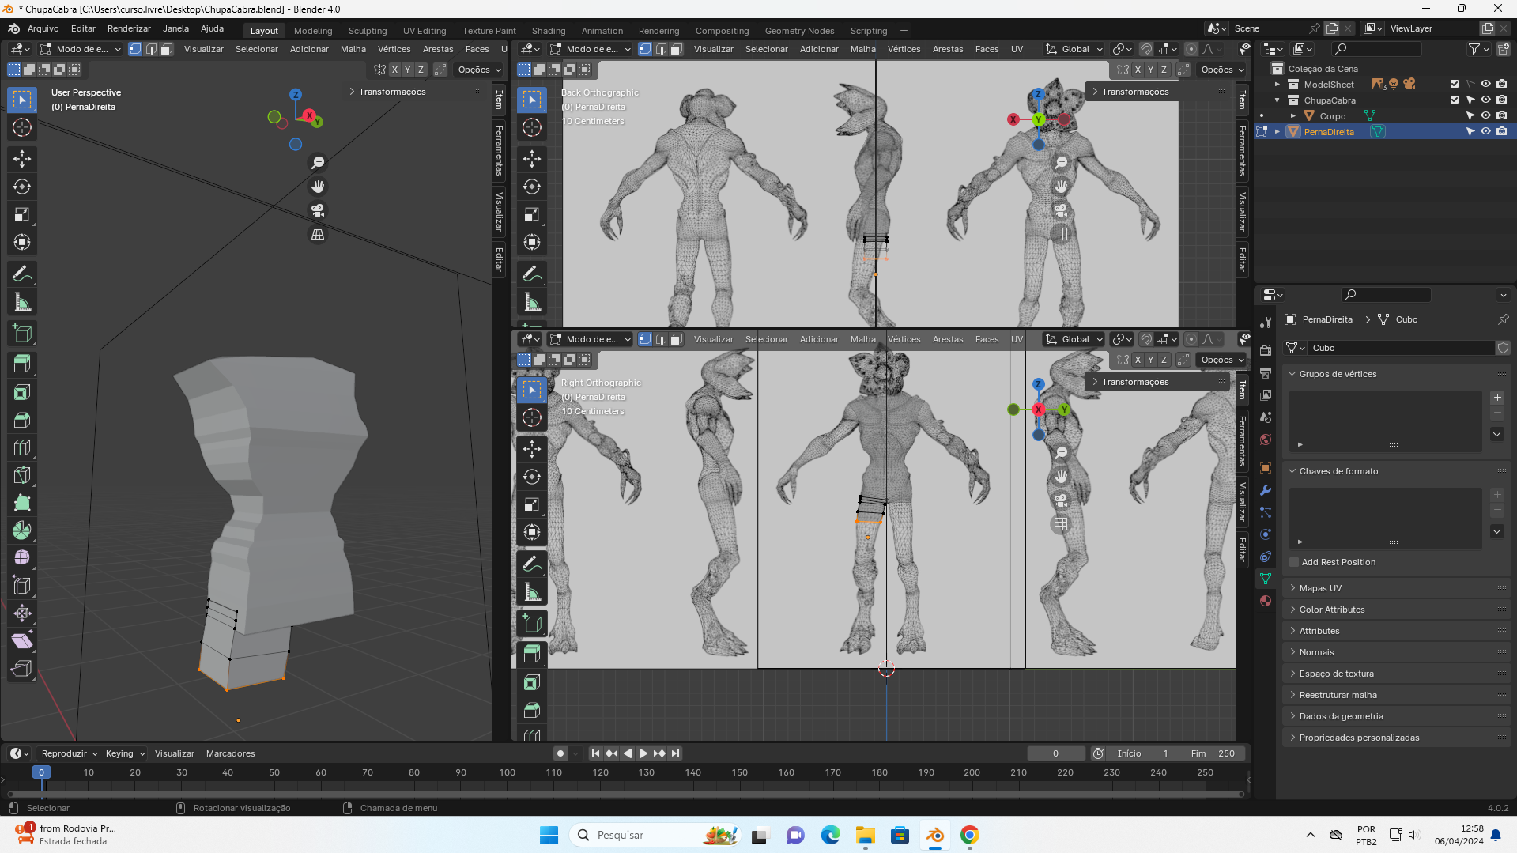Uncheck the ModelSheet collection checkbox
This screenshot has height=853, width=1517.
pos(1454,85)
